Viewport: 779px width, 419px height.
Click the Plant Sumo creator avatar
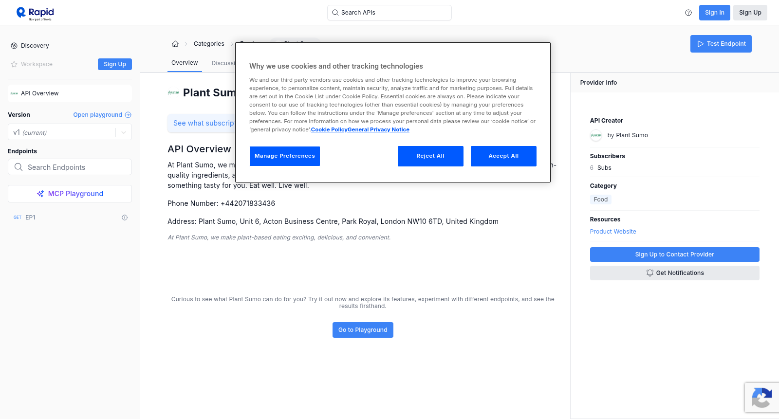[x=596, y=135]
